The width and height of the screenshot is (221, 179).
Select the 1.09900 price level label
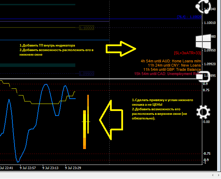pyautogui.click(x=87, y=74)
